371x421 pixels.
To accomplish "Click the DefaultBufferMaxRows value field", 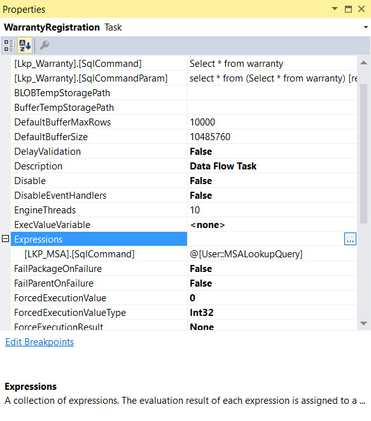I will pos(272,122).
